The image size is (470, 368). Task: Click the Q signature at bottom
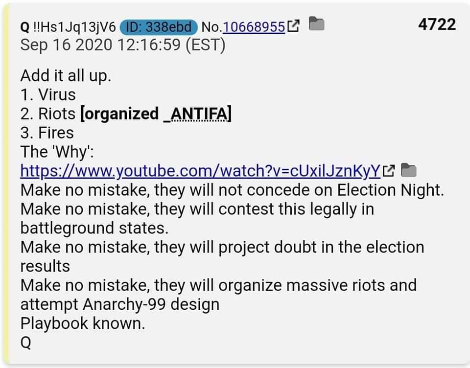(26, 343)
